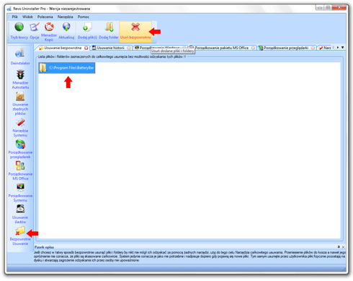
Task: Open Usuwanie śladów sidebar tool
Action: tap(20, 214)
